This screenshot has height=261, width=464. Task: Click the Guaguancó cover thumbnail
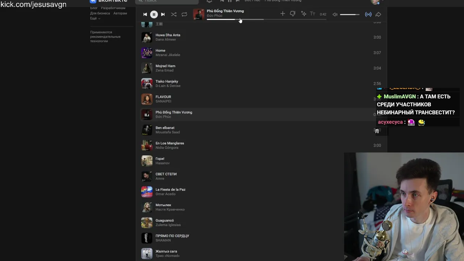[x=147, y=223]
